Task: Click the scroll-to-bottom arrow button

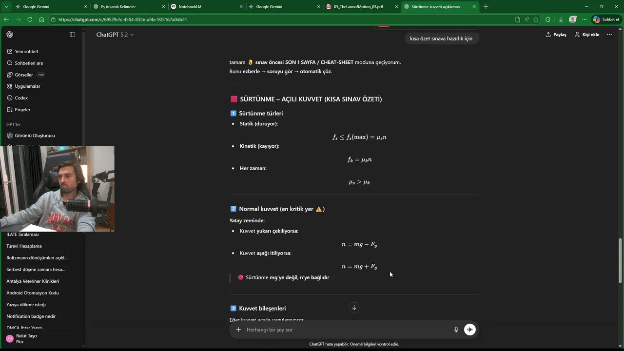Action: click(354, 308)
